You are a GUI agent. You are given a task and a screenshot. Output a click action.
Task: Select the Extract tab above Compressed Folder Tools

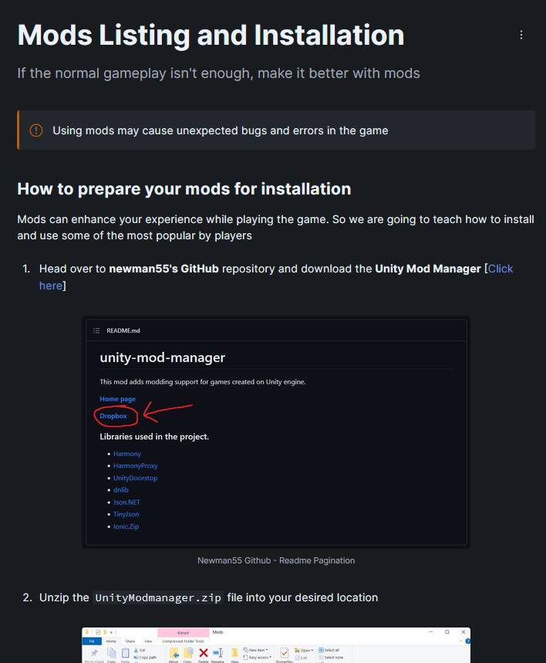183,632
